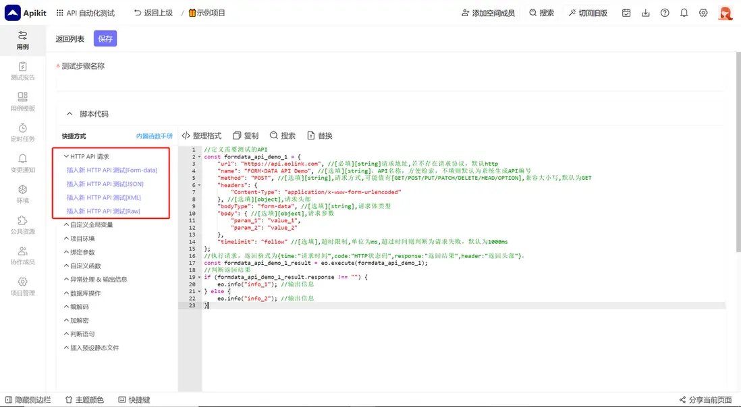Click the eo.execute line in code editor

[316, 263]
